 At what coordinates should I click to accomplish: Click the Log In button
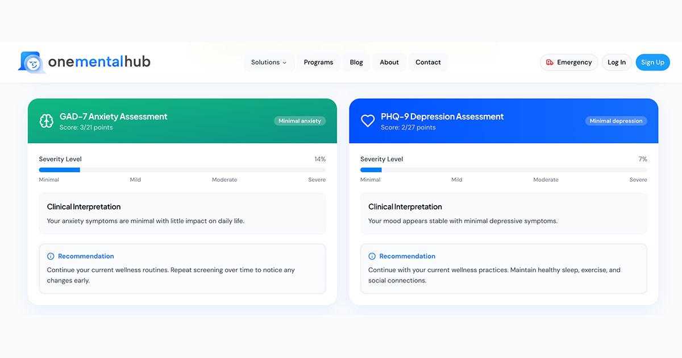(x=617, y=63)
